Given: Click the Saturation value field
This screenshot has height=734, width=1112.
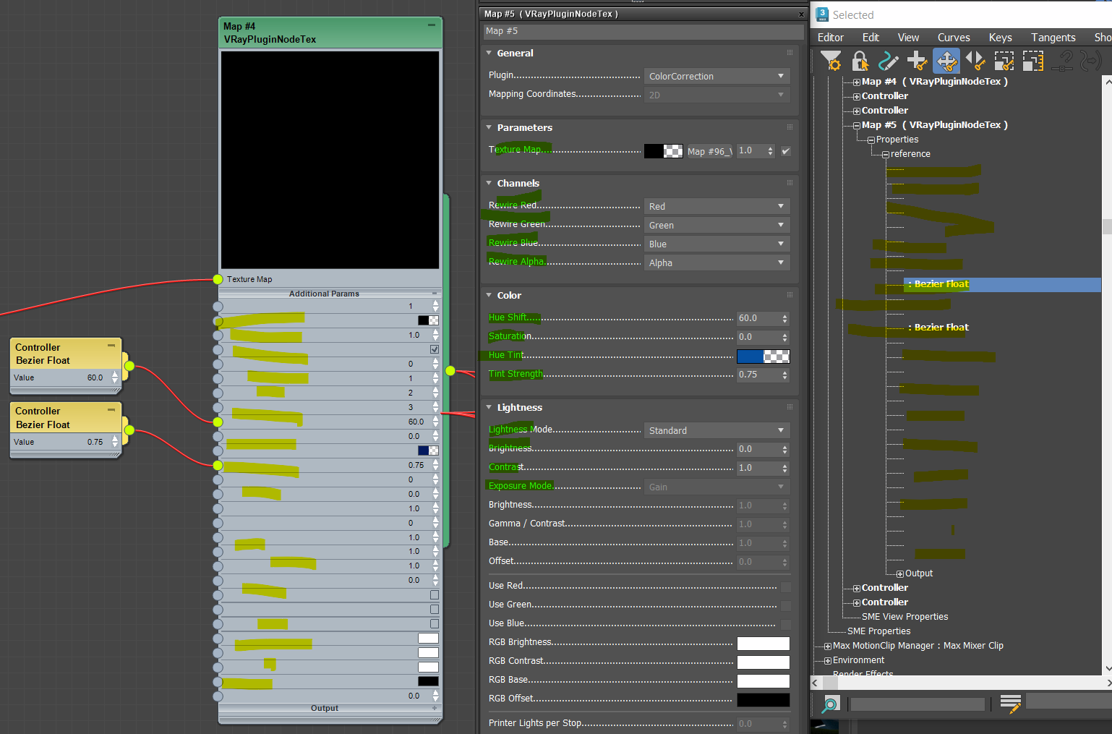Looking at the screenshot, I should (x=758, y=337).
